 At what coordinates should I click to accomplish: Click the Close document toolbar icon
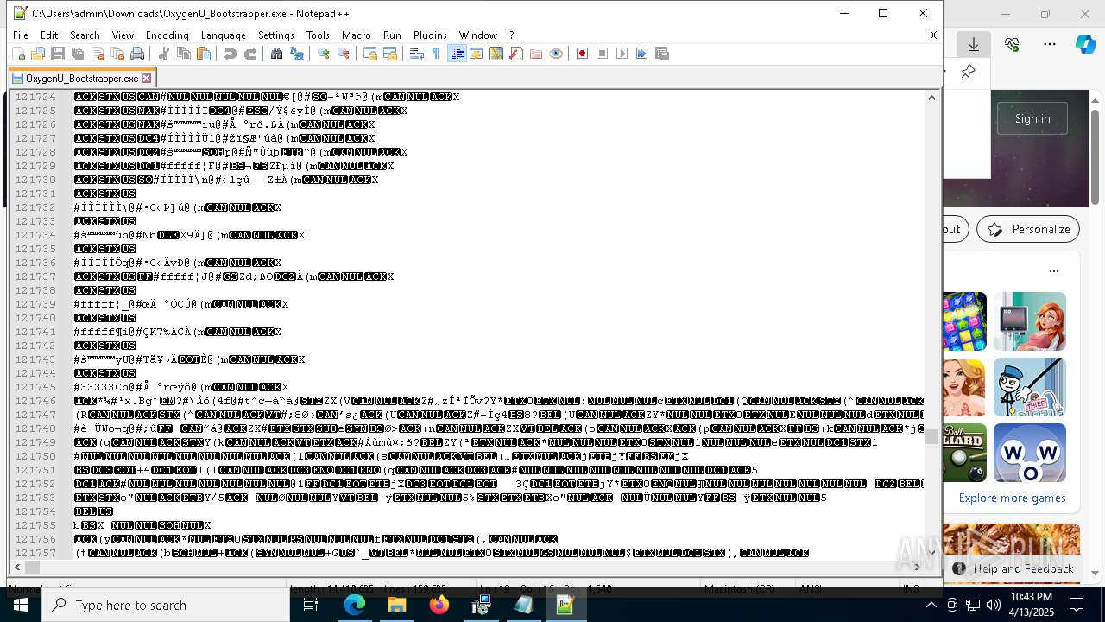coord(98,54)
